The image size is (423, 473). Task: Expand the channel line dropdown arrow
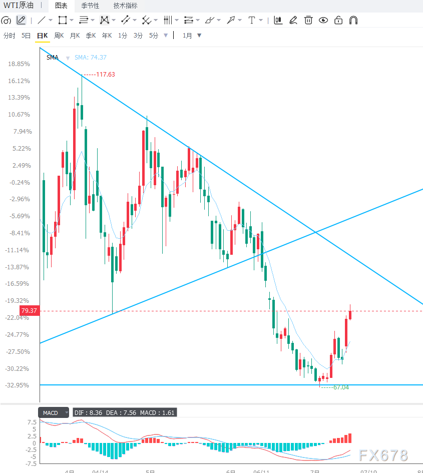(135, 20)
